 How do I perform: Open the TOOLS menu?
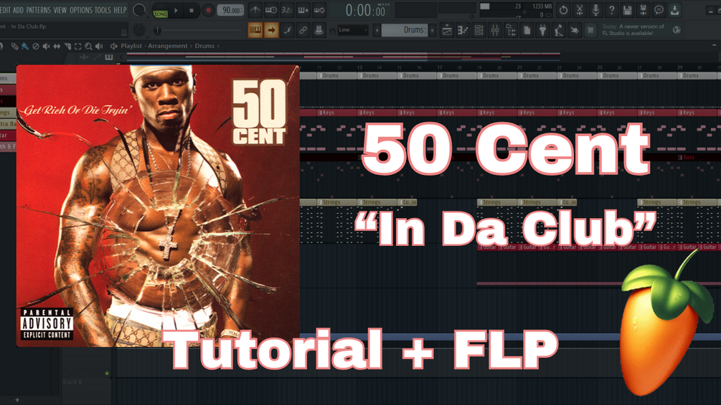(103, 9)
